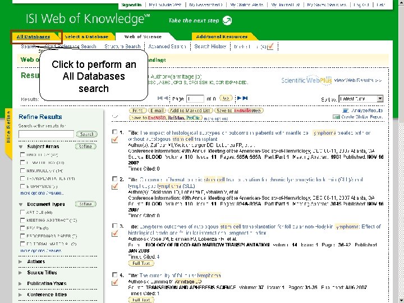Click Refine button beside Document Types
Screen dimensions: 404x303
point(85,204)
